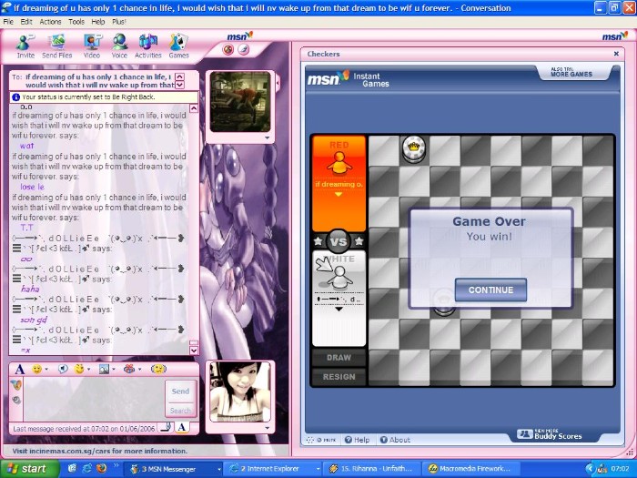Click the contact's display picture thumbnail
Viewport: 637px width, 478px height.
(240, 102)
